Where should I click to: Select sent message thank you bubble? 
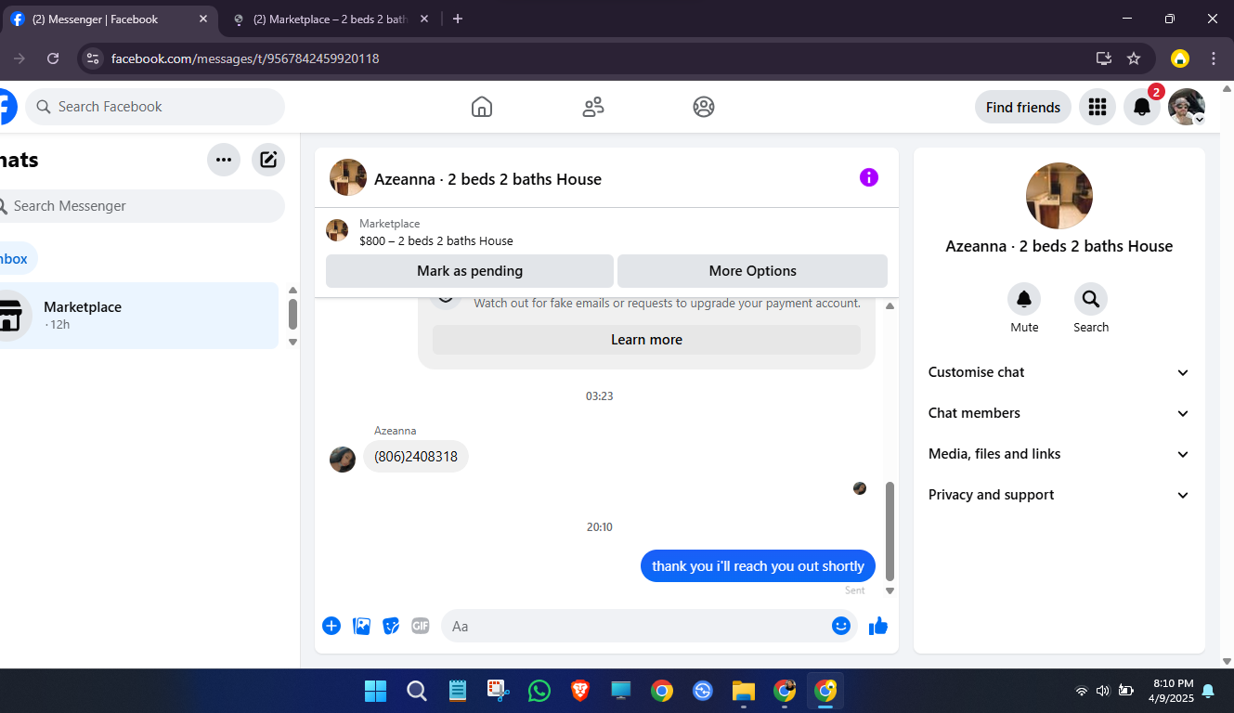coord(758,566)
